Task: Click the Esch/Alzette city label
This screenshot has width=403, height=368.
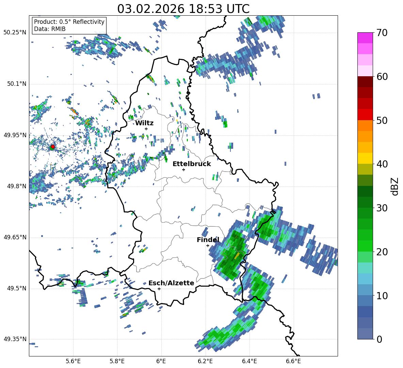Action: coord(171,283)
